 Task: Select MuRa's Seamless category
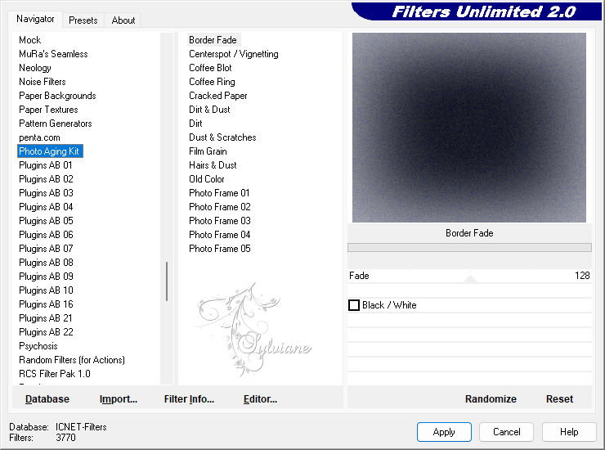click(x=53, y=54)
